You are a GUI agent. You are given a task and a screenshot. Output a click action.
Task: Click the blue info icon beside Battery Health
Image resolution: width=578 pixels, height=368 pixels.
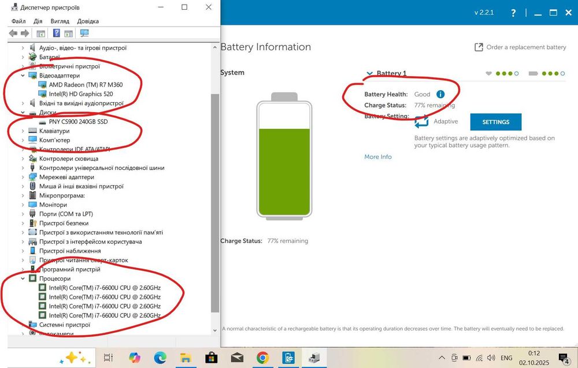click(440, 94)
